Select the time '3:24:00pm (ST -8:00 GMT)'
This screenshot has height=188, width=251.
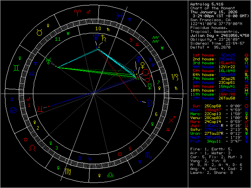(x=221, y=16)
